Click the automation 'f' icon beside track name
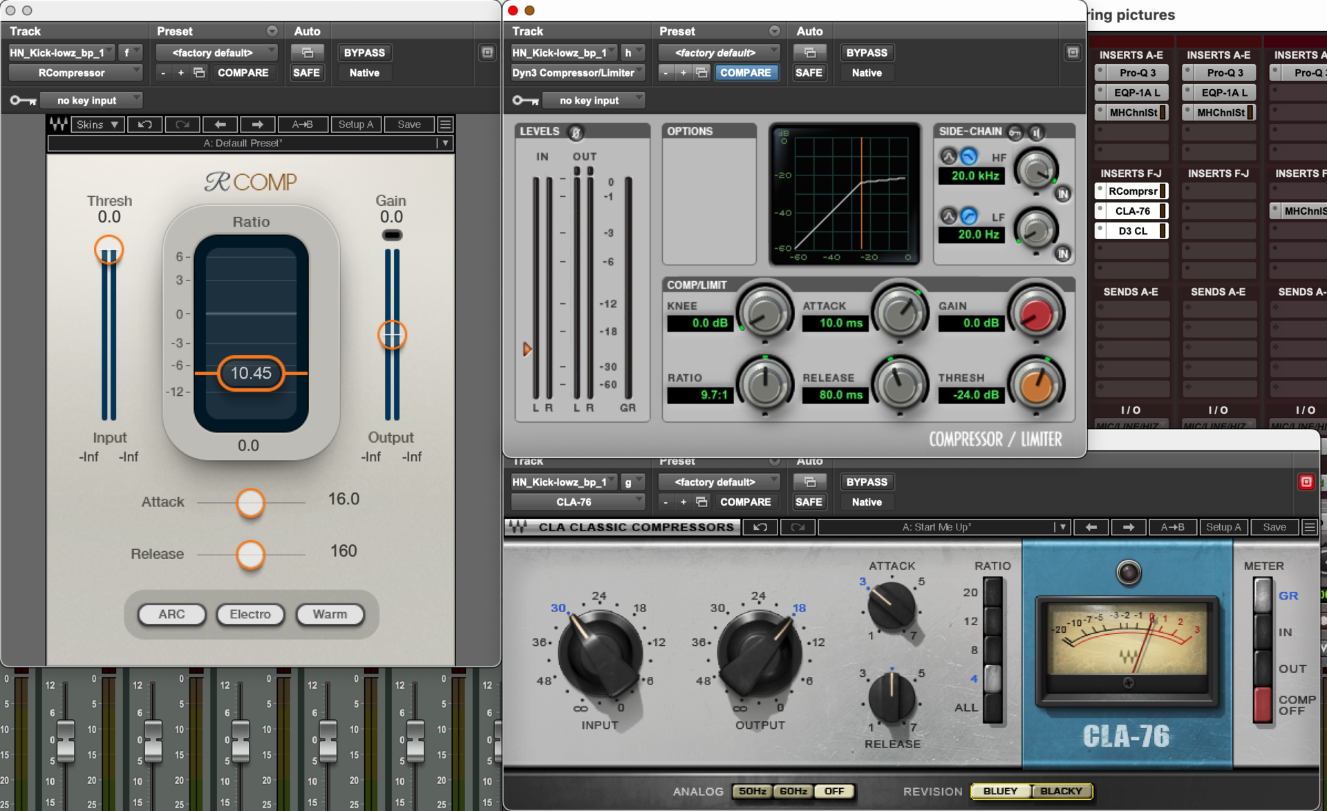 pos(130,53)
